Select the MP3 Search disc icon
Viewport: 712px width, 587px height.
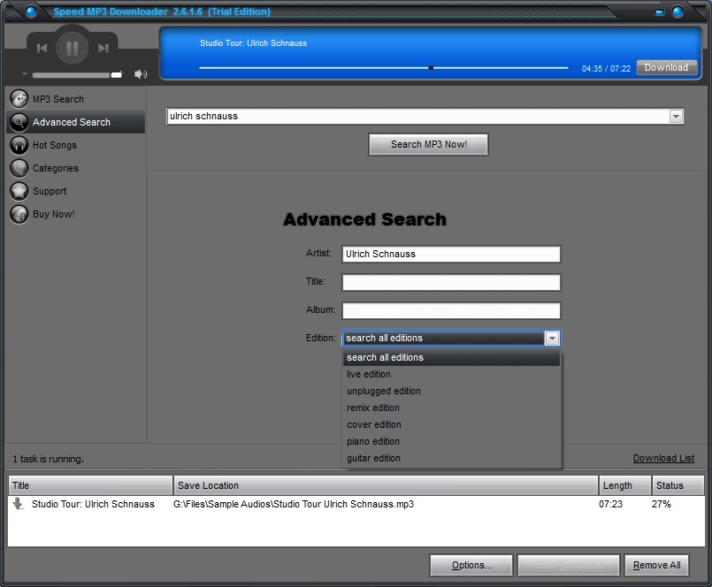point(19,98)
